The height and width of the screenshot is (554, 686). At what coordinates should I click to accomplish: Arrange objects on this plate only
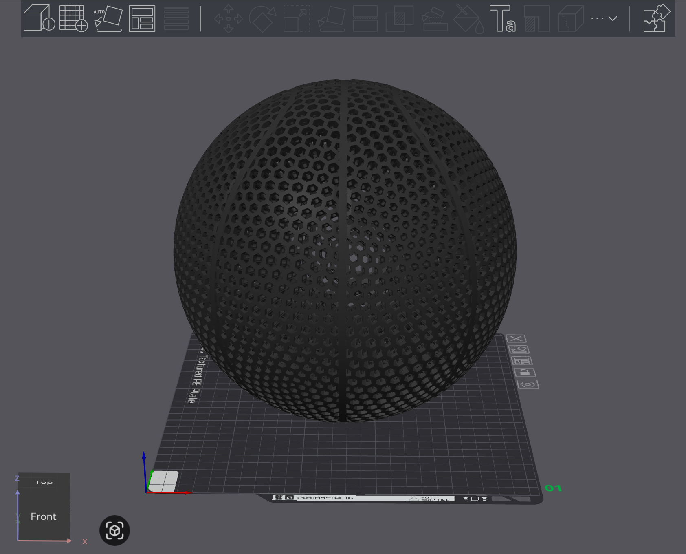pos(521,361)
